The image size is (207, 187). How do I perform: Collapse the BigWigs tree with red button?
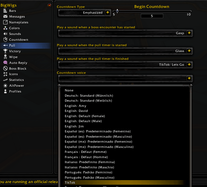tap(49, 5)
